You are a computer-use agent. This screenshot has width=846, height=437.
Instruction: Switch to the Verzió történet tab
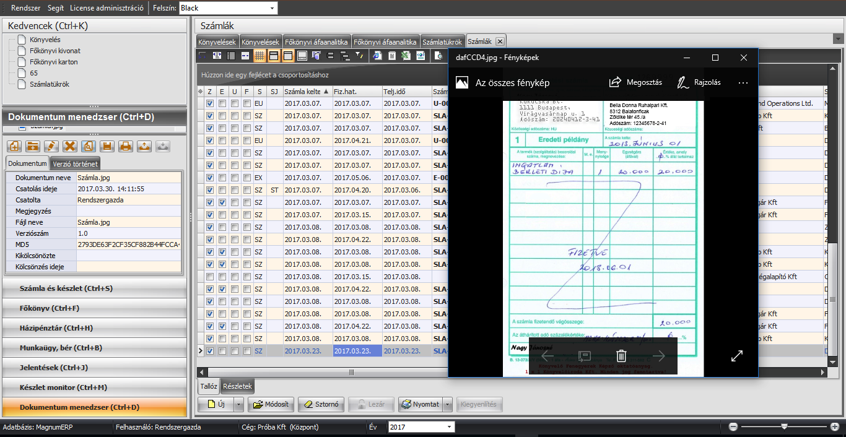point(74,163)
